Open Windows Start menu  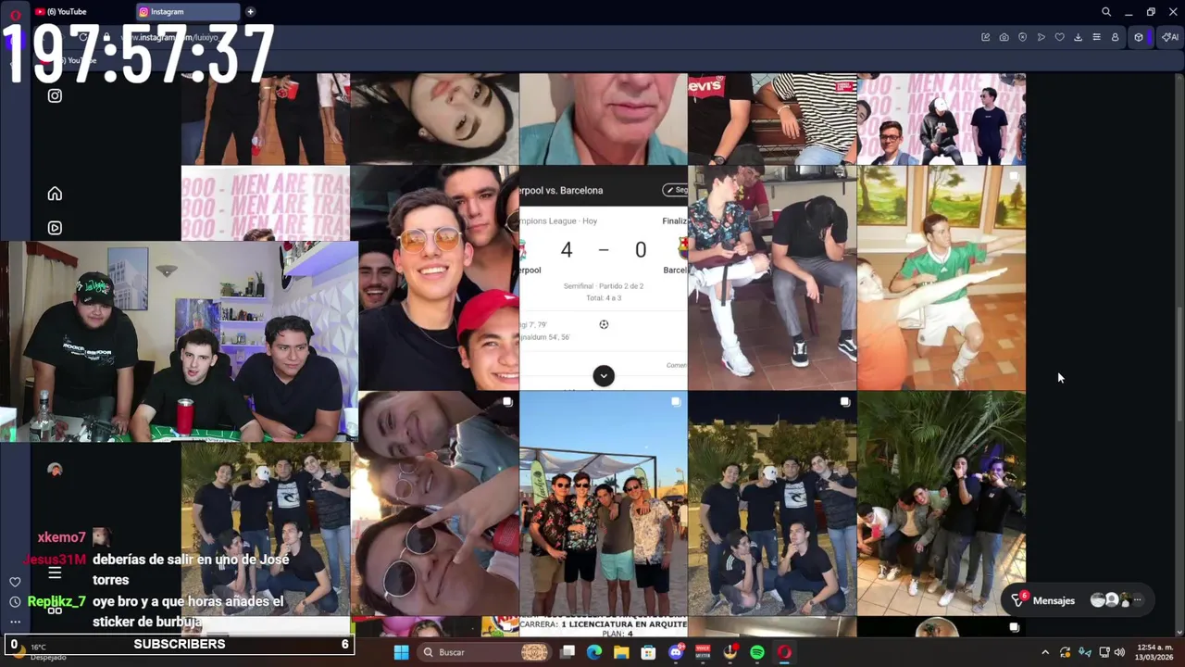click(401, 652)
